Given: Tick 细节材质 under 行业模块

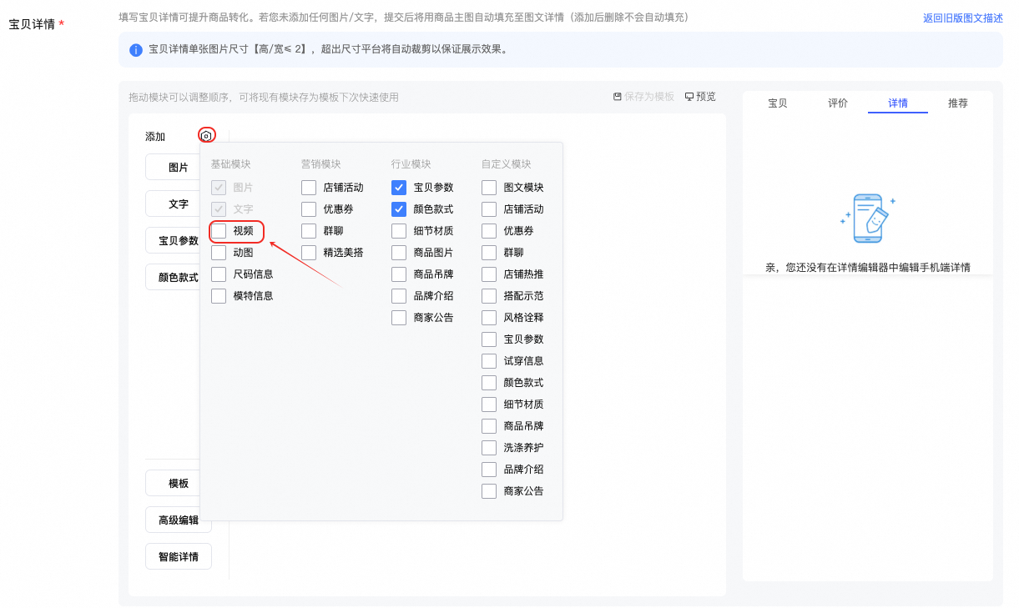Looking at the screenshot, I should (x=399, y=231).
